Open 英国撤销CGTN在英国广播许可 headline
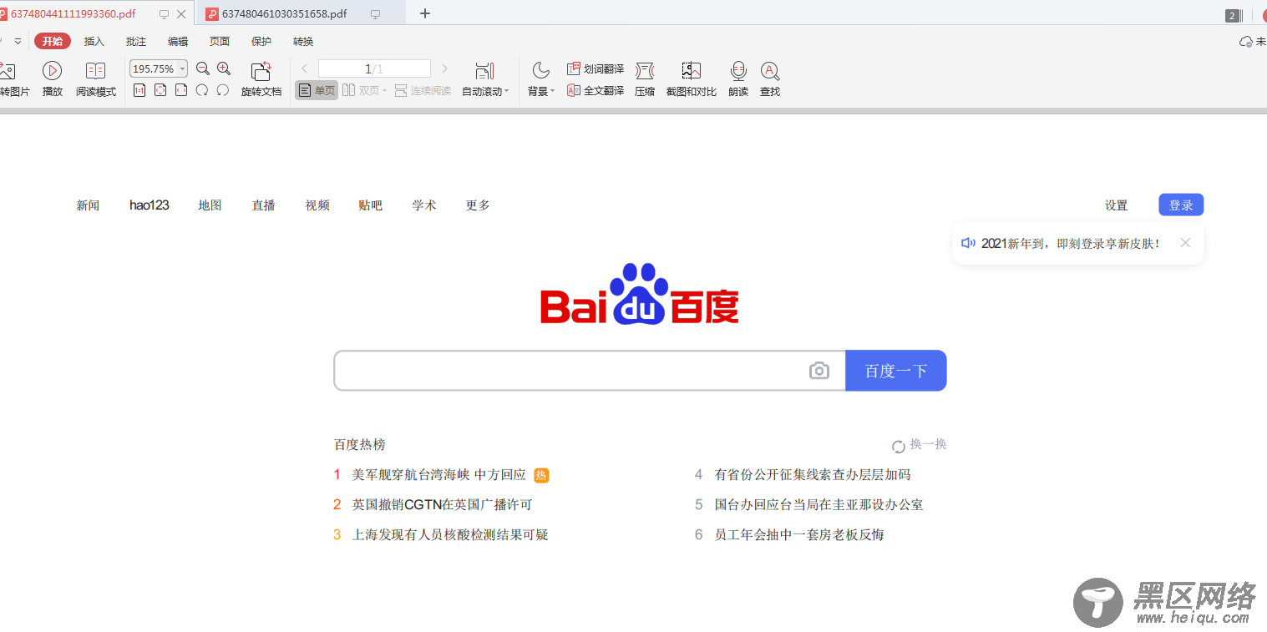Viewport: 1267px width, 632px height. [442, 505]
